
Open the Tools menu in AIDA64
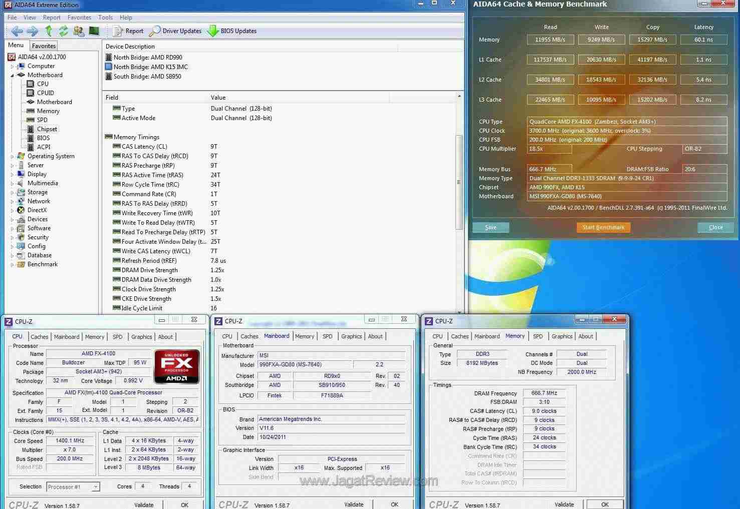(105, 18)
